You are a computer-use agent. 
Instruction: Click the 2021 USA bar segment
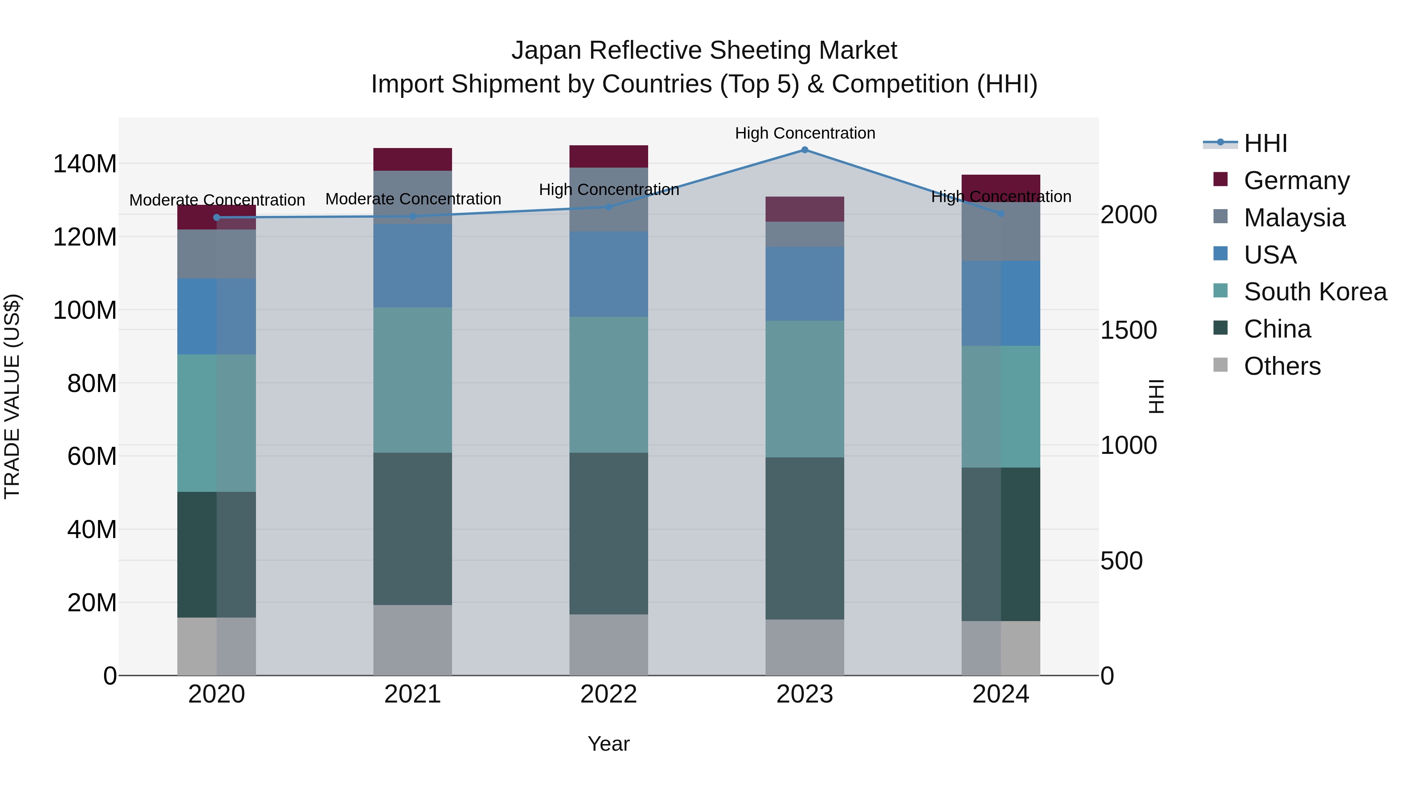pos(413,266)
